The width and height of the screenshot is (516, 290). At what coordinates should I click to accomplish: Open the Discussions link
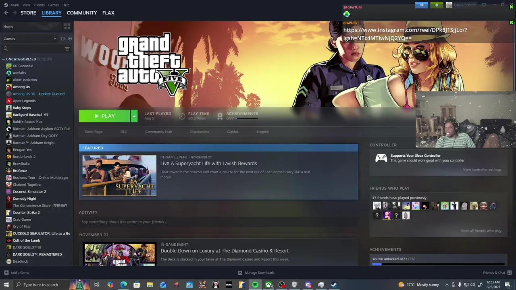pos(200,132)
